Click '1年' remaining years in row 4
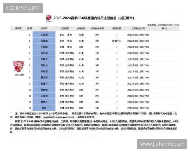This screenshot has height=152, width=190. coord(97,53)
